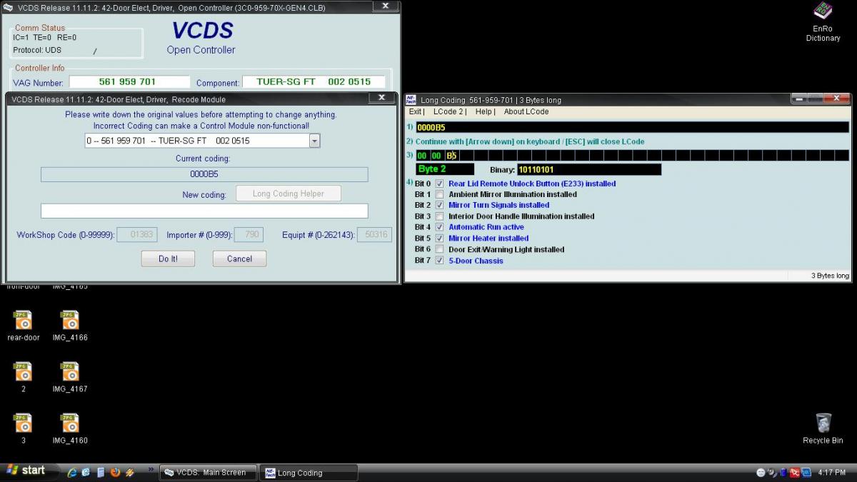Click the Protocol: UDS status text
Viewport: 857px width, 482px height.
37,50
